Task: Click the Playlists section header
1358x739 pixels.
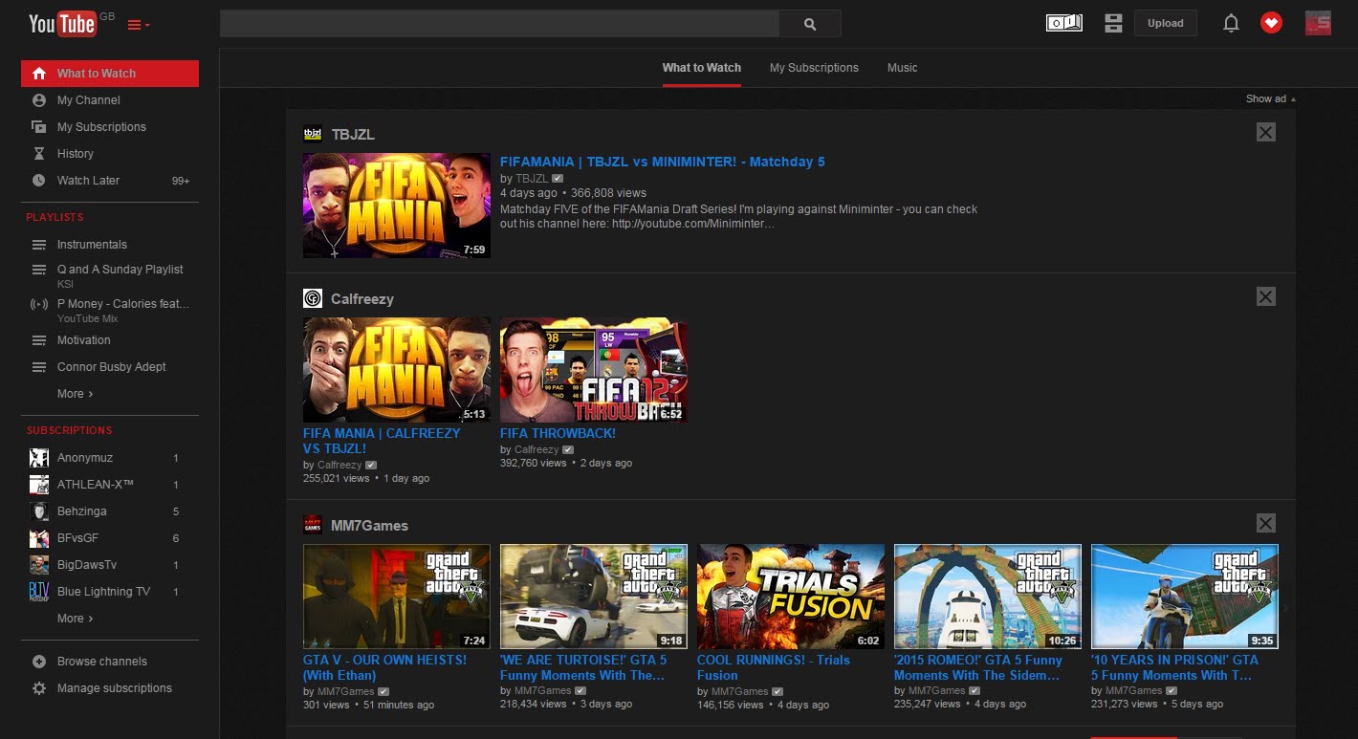Action: [x=55, y=217]
